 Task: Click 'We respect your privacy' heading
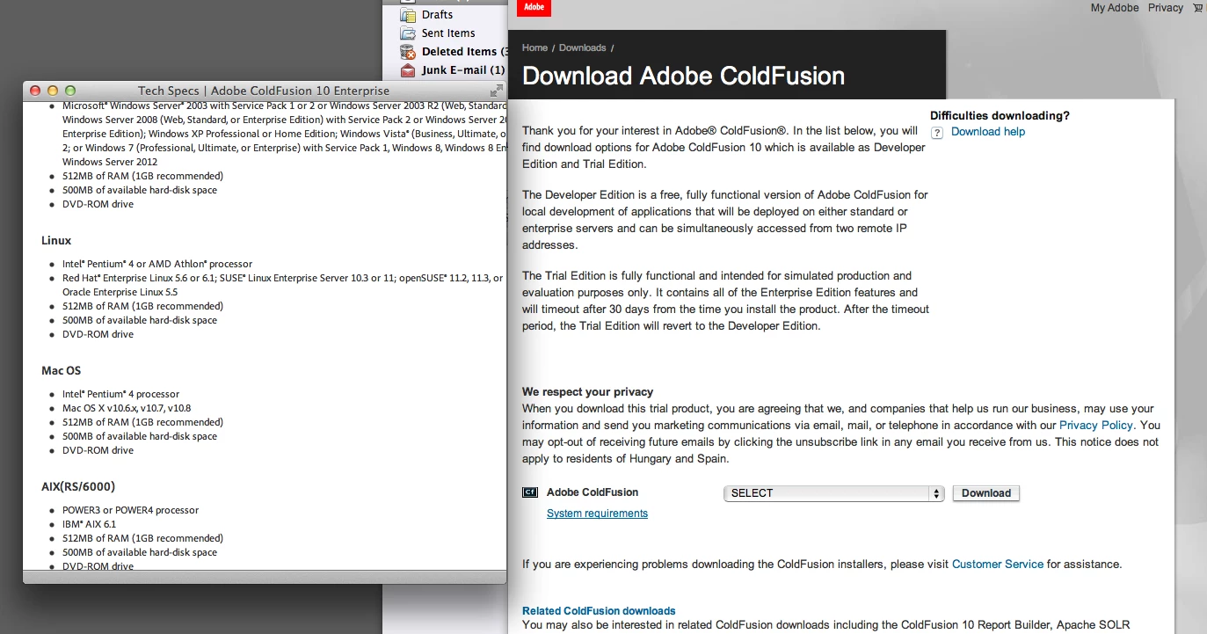click(x=588, y=392)
